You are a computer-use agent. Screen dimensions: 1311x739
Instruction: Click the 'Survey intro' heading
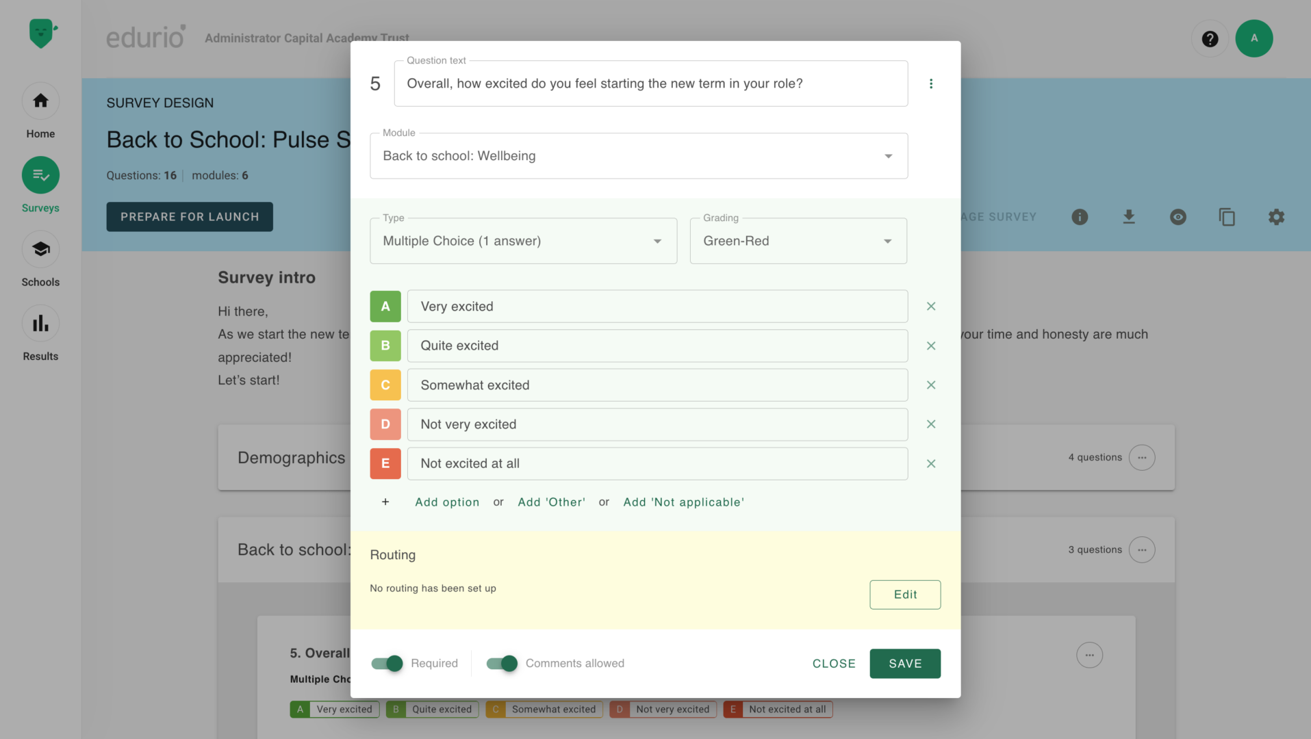tap(266, 277)
